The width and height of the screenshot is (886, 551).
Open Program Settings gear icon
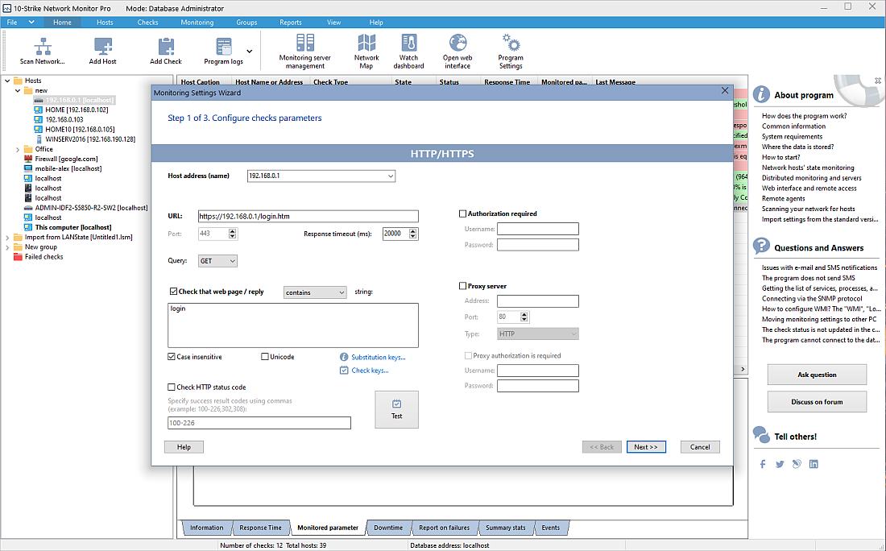coord(511,43)
